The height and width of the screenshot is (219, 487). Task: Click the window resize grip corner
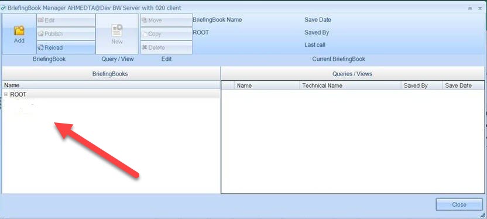(x=482, y=215)
